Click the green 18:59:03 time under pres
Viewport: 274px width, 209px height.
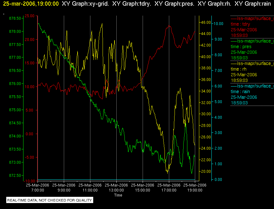coord(239,58)
